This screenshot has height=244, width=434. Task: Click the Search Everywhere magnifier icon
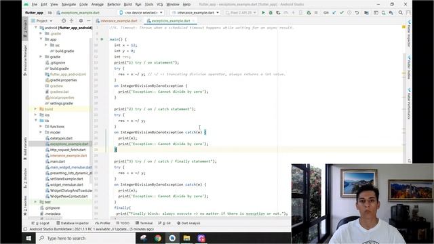click(x=401, y=13)
